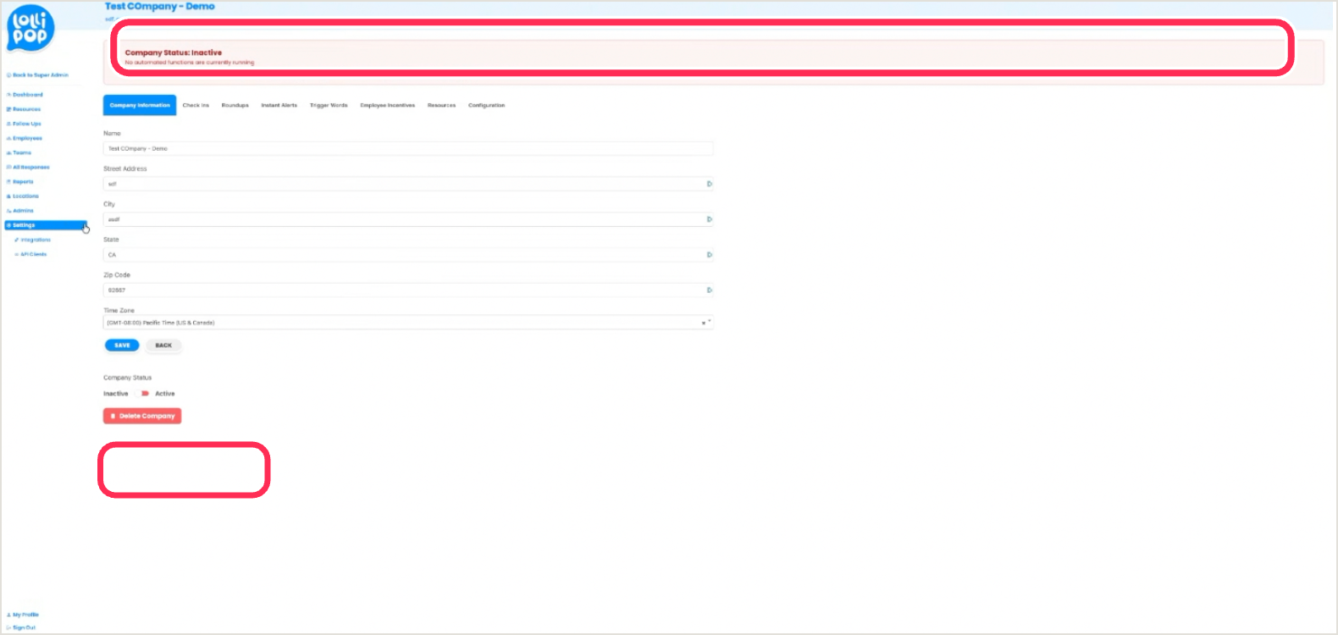Viewport: 1338px width, 635px height.
Task: Click the 'Test COmpany - Demo' page title
Action: (160, 6)
